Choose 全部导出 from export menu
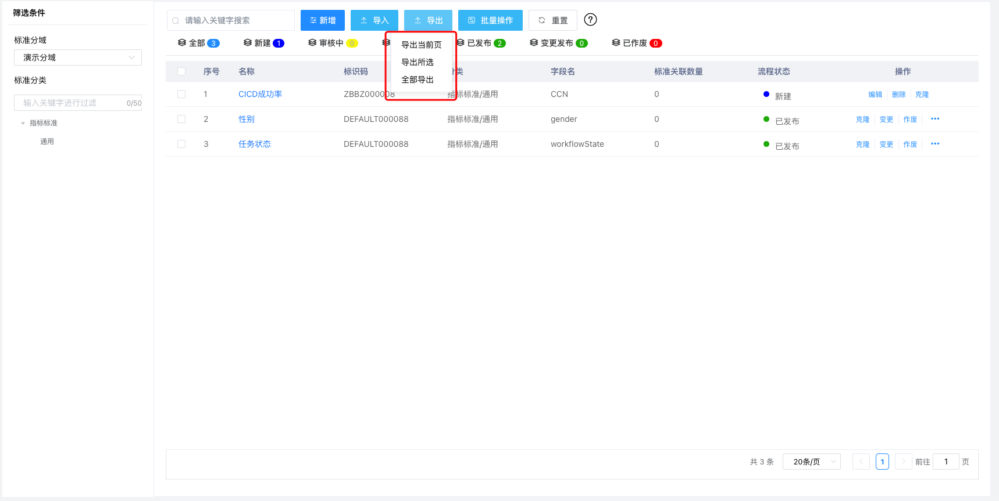 (418, 80)
